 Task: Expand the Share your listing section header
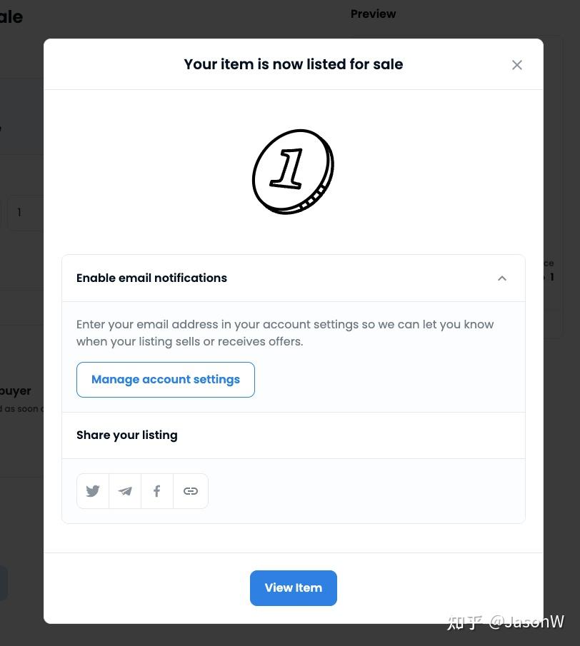293,435
